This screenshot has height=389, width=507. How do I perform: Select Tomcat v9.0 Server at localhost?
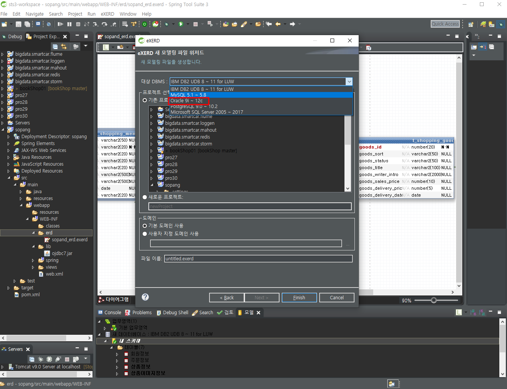click(48, 367)
